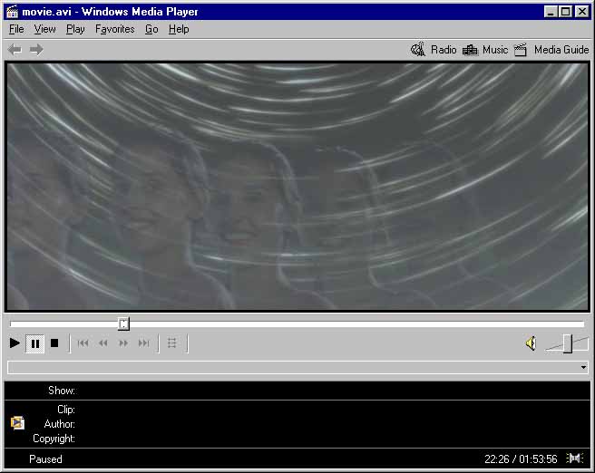Click the Music label

tap(495, 50)
